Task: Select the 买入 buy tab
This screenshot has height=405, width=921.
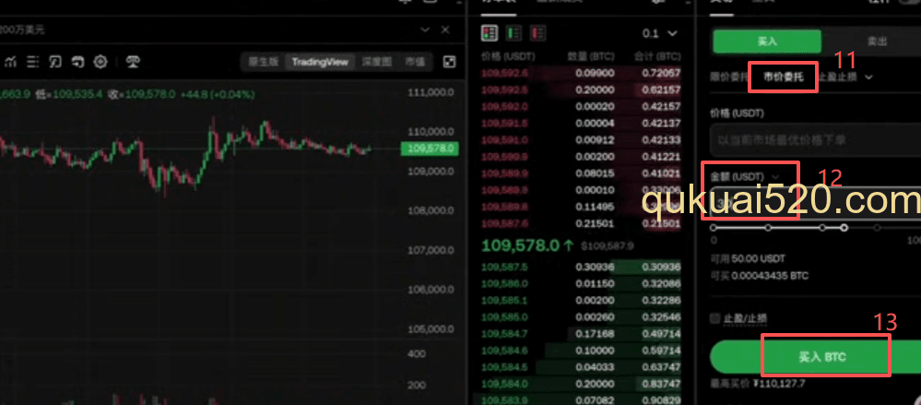Action: coord(766,42)
